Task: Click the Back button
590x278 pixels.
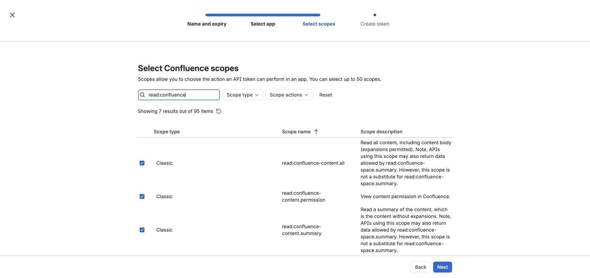Action: [421, 267]
